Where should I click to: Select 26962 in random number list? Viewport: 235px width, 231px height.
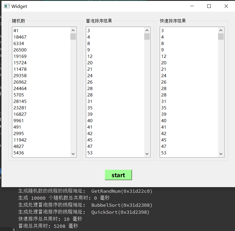point(41,82)
